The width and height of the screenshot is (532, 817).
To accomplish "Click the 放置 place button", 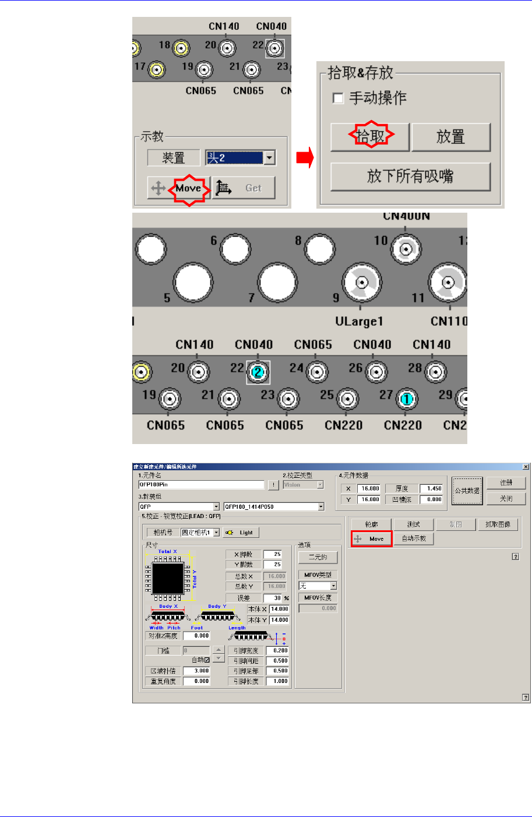I will pyautogui.click(x=451, y=137).
